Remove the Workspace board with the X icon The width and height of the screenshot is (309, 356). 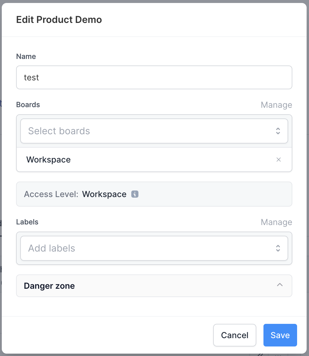click(279, 160)
